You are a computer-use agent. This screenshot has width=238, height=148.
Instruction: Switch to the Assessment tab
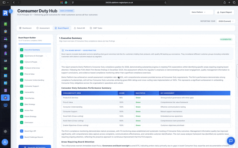43,28
